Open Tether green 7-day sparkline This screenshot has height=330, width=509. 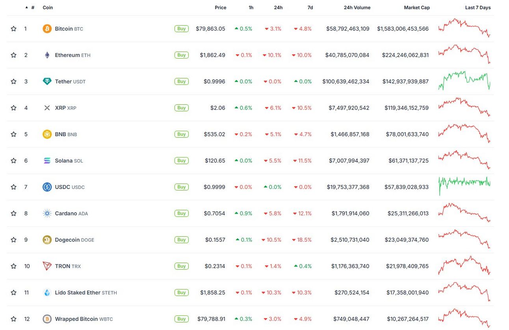[x=464, y=81]
